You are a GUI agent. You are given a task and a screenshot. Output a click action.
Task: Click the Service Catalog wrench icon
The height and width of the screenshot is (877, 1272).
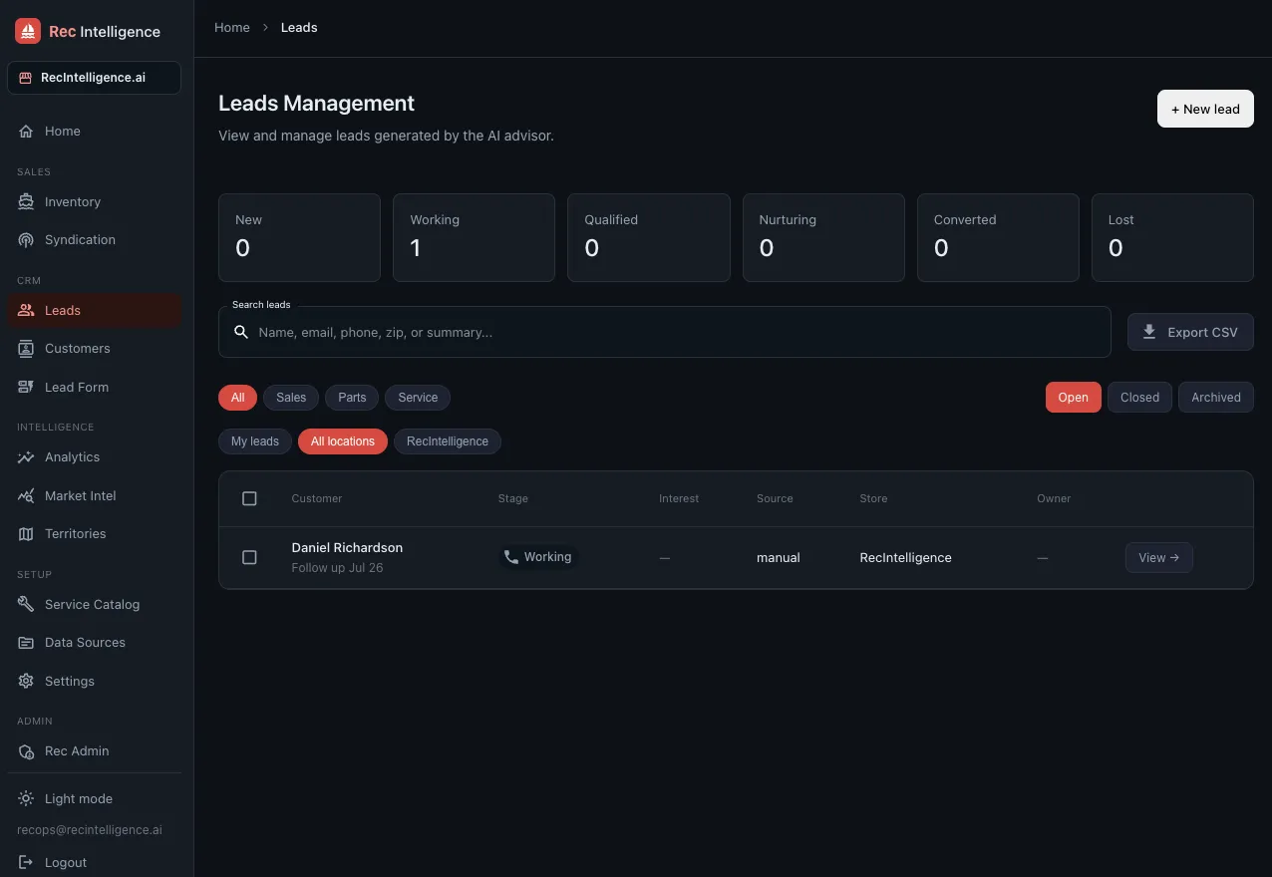[26, 604]
